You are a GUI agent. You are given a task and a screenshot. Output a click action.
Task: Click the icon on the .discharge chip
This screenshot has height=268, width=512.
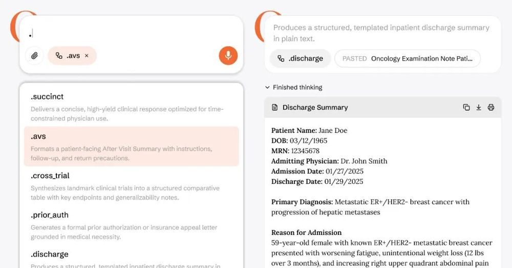tap(281, 59)
